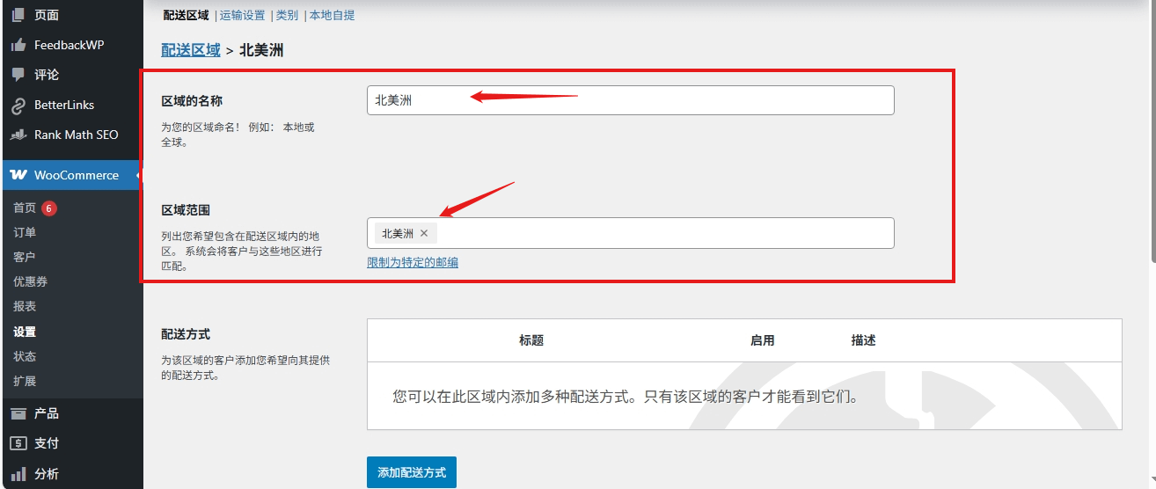Screen dimensions: 1156x489
Task: Click the 北美洲 breadcrumb title text
Action: [x=261, y=50]
